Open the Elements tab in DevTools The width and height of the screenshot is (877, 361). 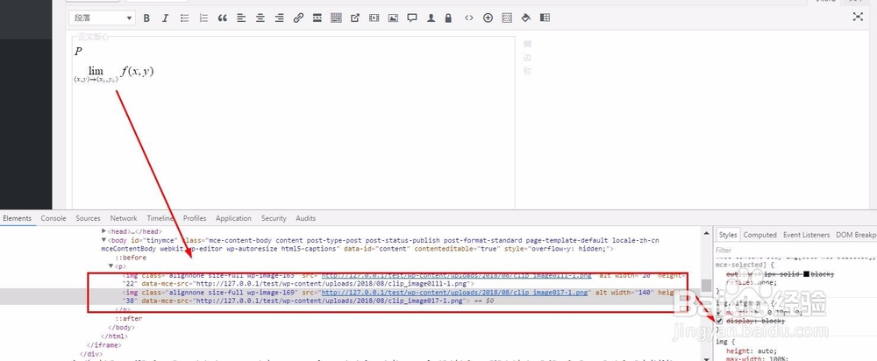[17, 218]
